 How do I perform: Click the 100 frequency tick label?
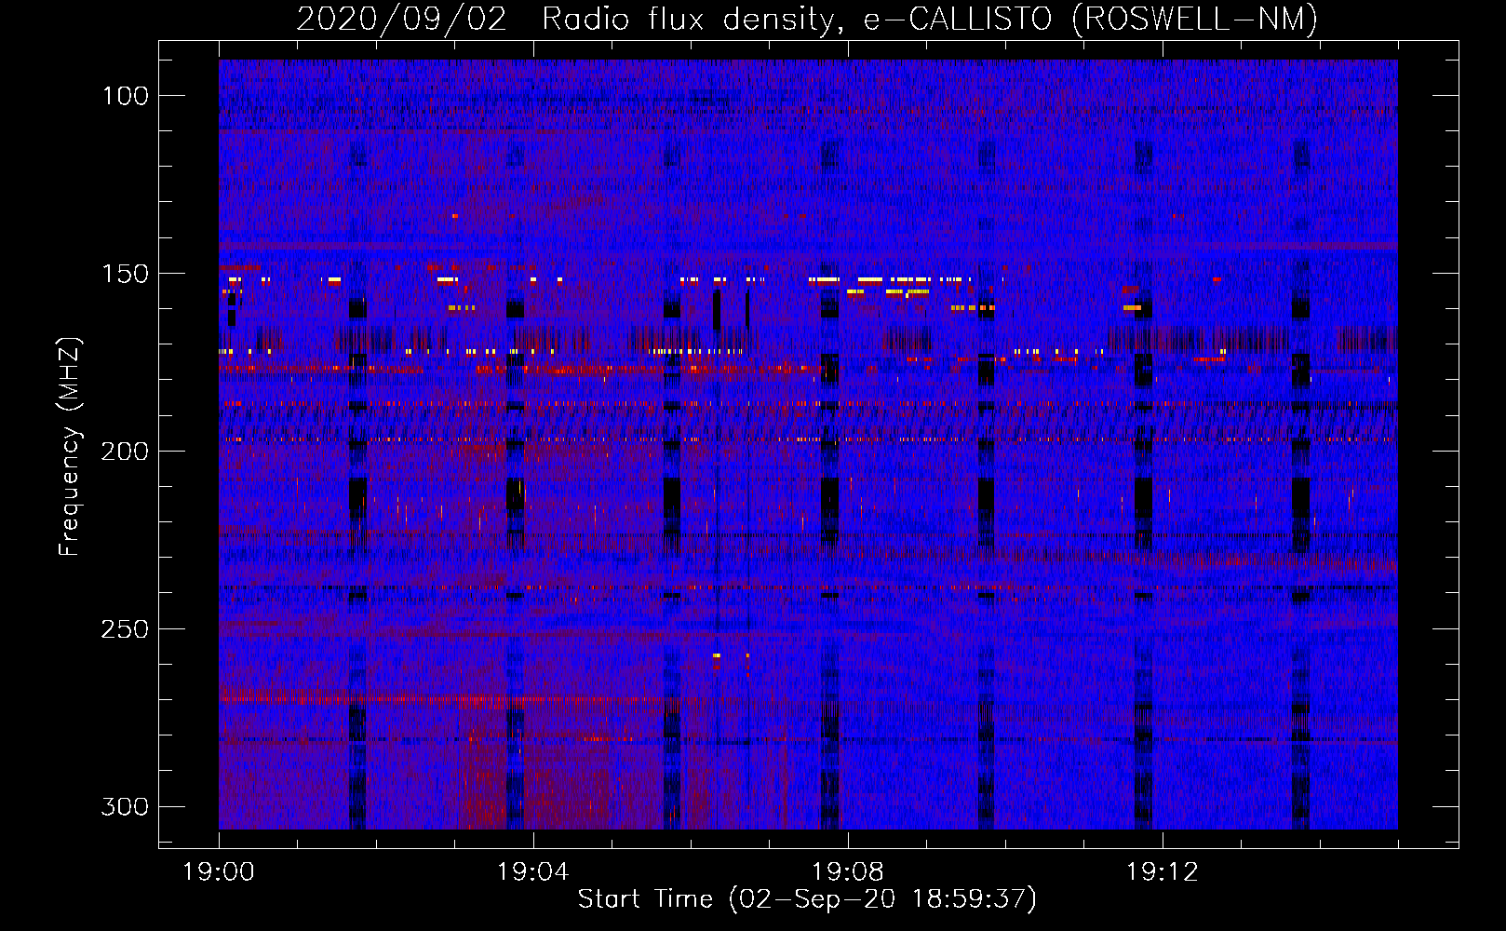[x=126, y=96]
